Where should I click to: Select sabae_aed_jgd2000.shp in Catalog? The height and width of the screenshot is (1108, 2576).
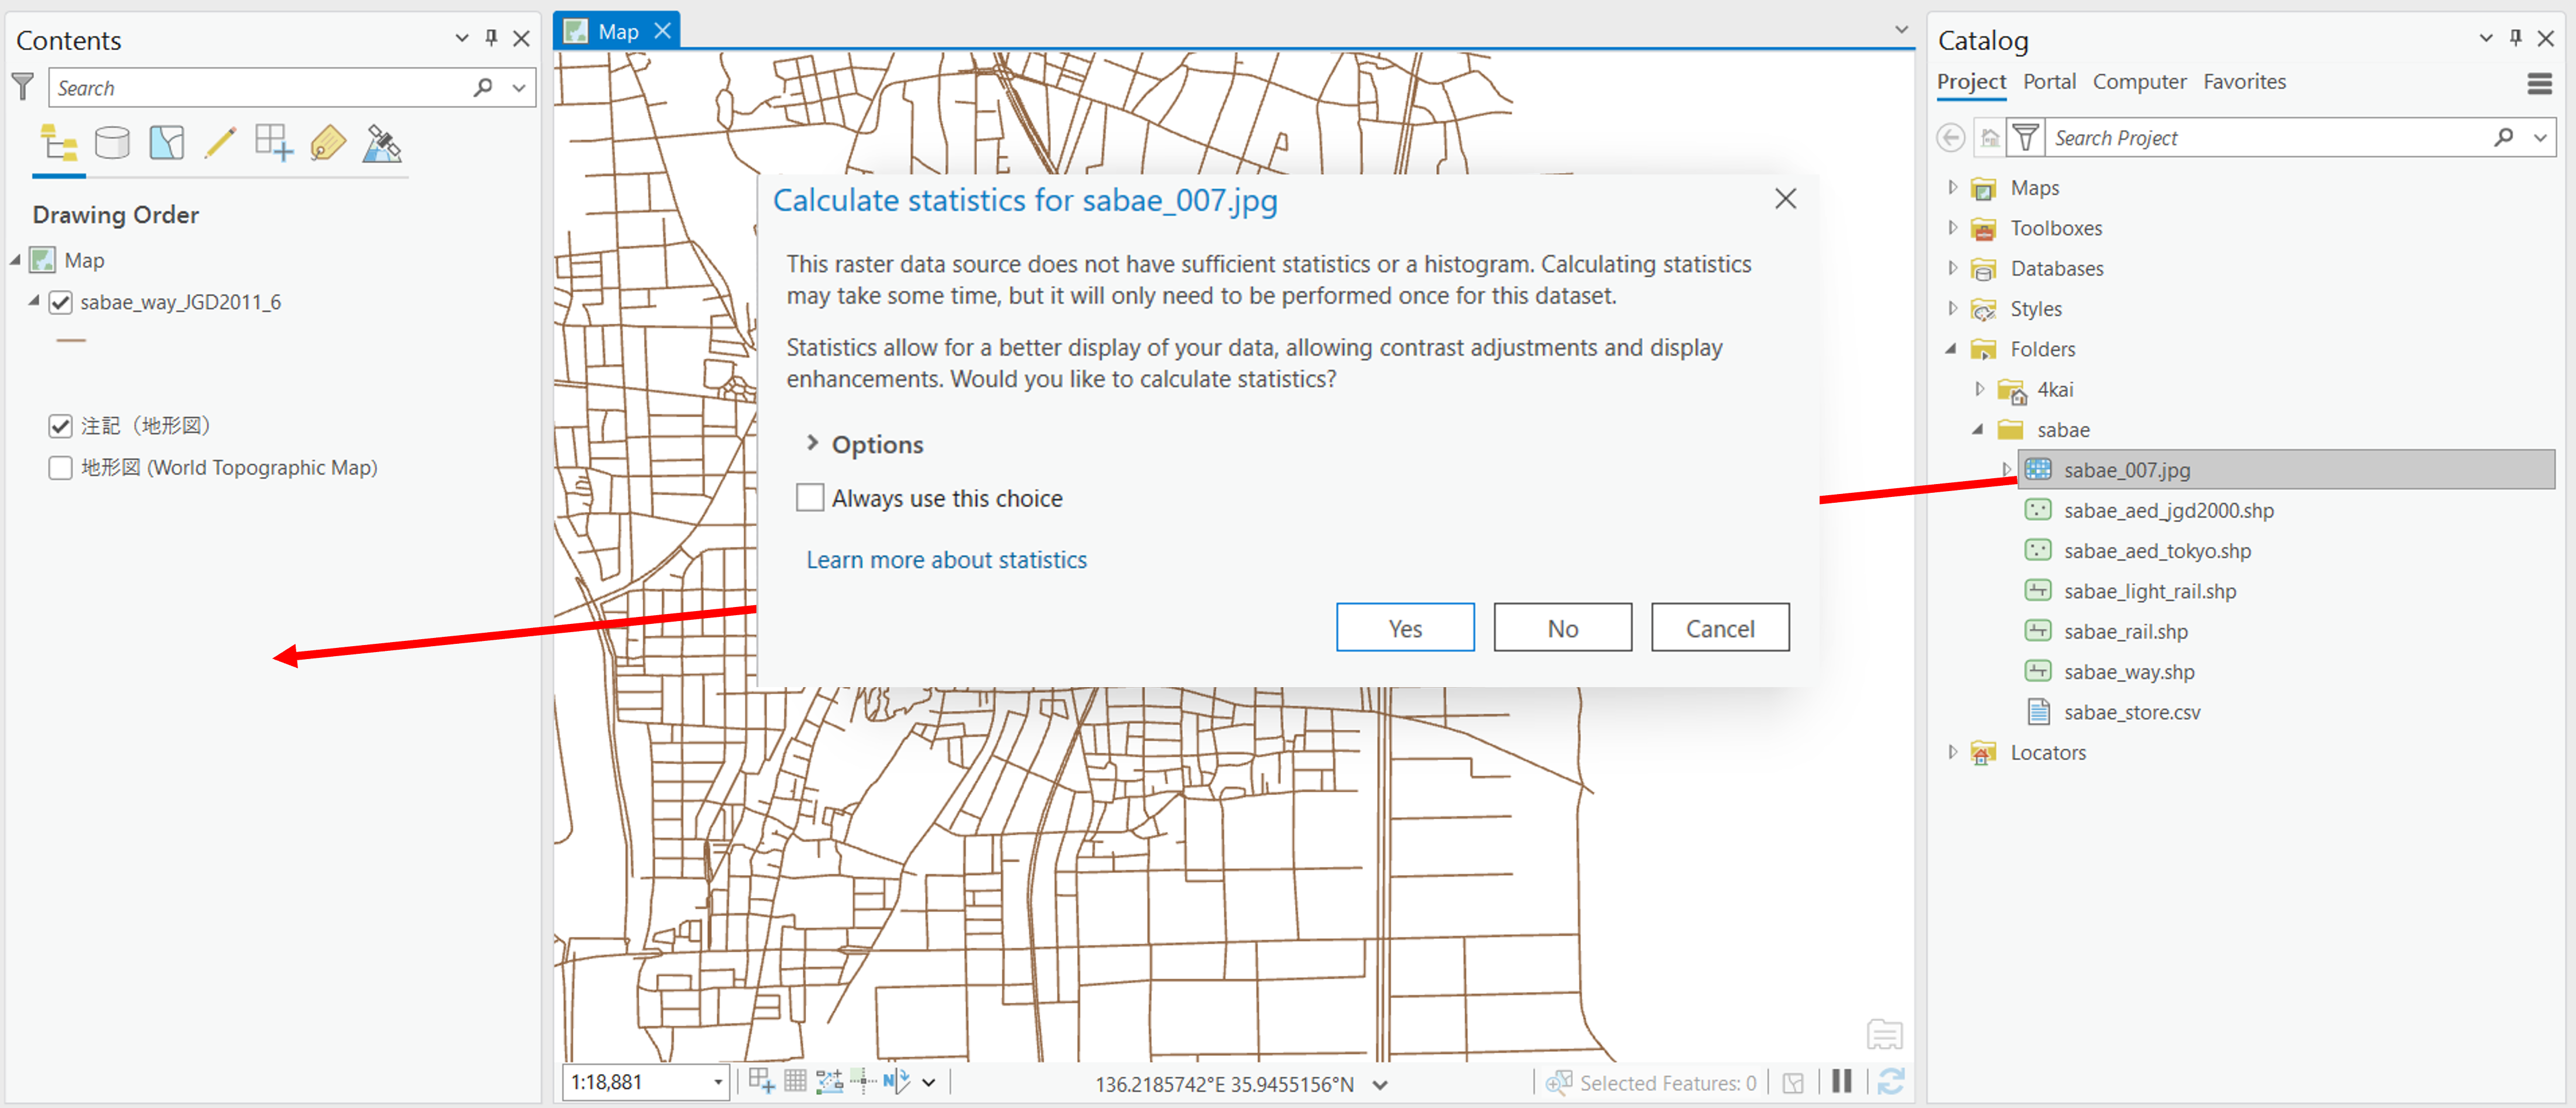tap(2169, 510)
